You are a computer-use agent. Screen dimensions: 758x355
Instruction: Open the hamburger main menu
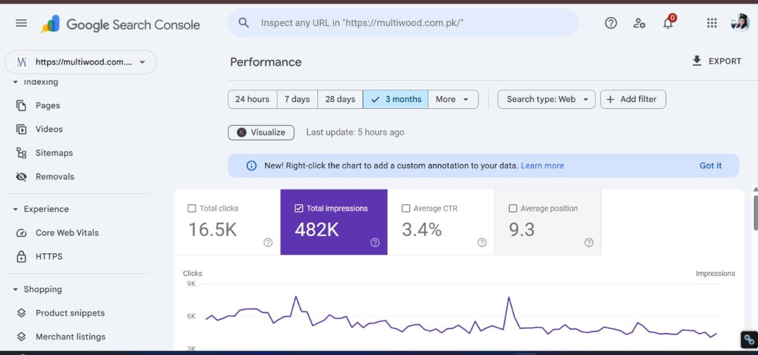21,23
